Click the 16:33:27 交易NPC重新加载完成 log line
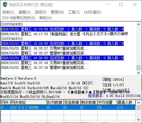The width and height of the screenshot is (142, 123). 45,48
